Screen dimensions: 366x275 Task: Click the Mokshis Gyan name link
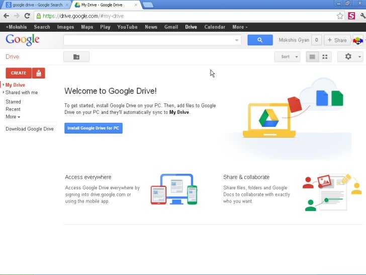click(x=294, y=40)
